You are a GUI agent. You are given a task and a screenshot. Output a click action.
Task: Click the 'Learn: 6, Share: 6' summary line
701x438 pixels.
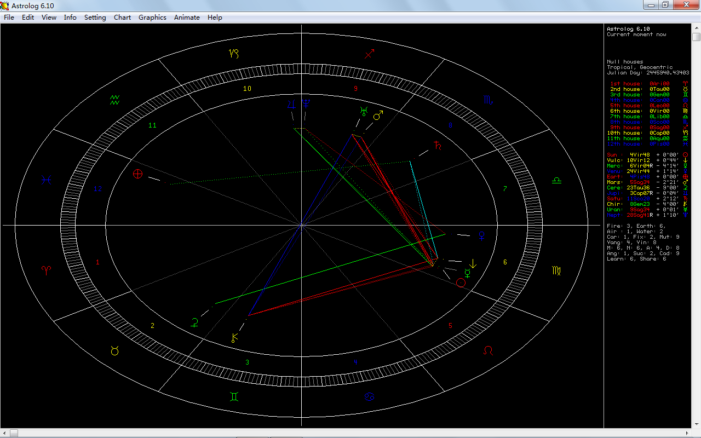point(636,259)
